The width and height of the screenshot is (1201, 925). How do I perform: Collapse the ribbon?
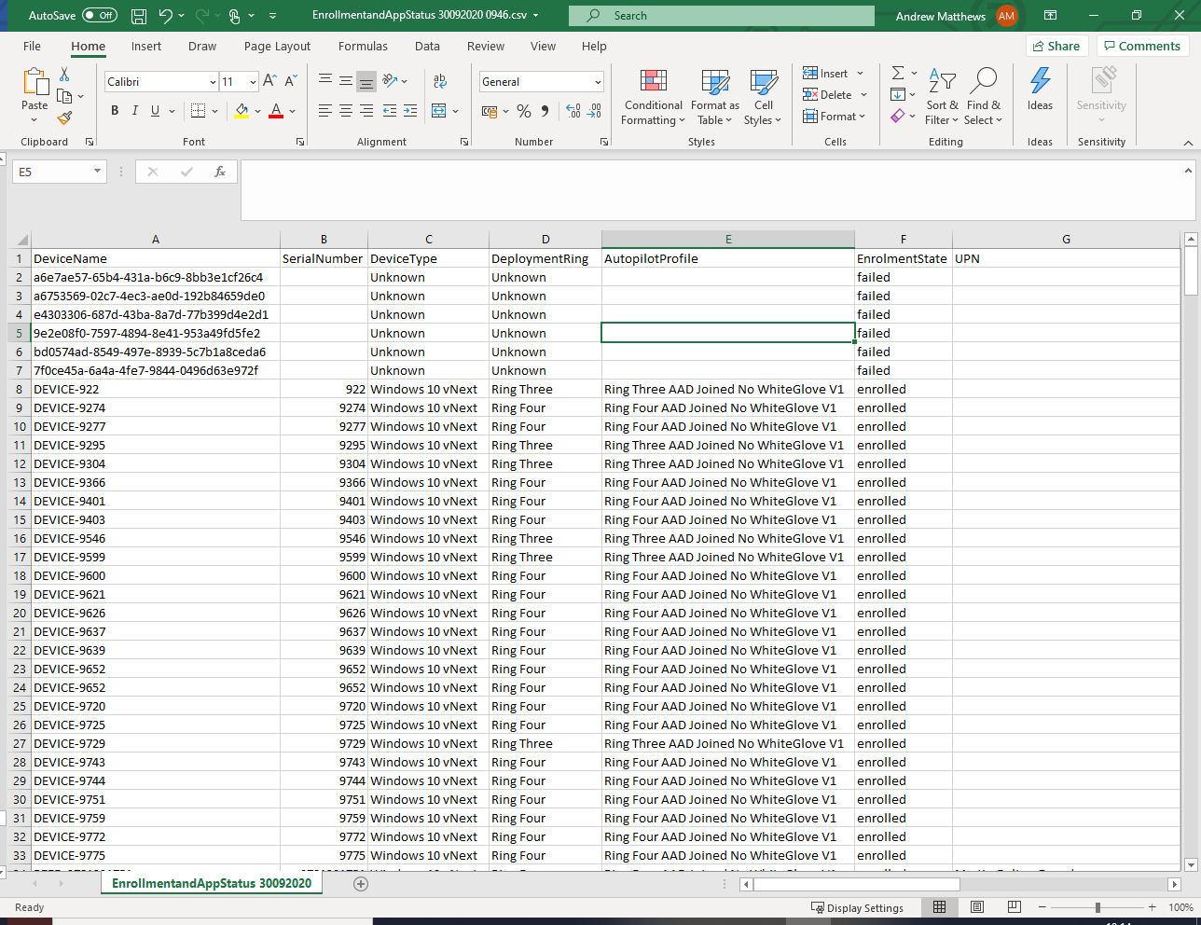[1188, 143]
